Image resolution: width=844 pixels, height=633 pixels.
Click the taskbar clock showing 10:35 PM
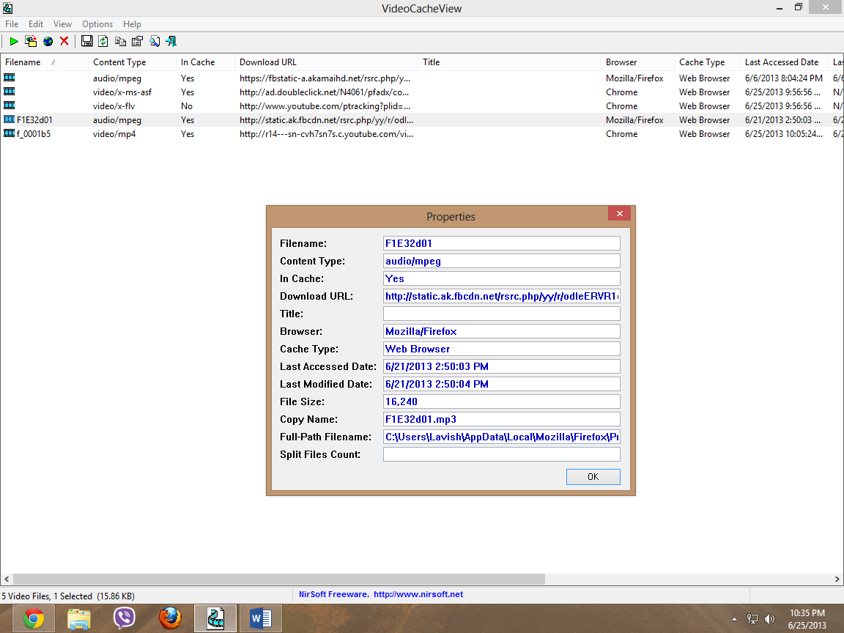click(x=807, y=619)
